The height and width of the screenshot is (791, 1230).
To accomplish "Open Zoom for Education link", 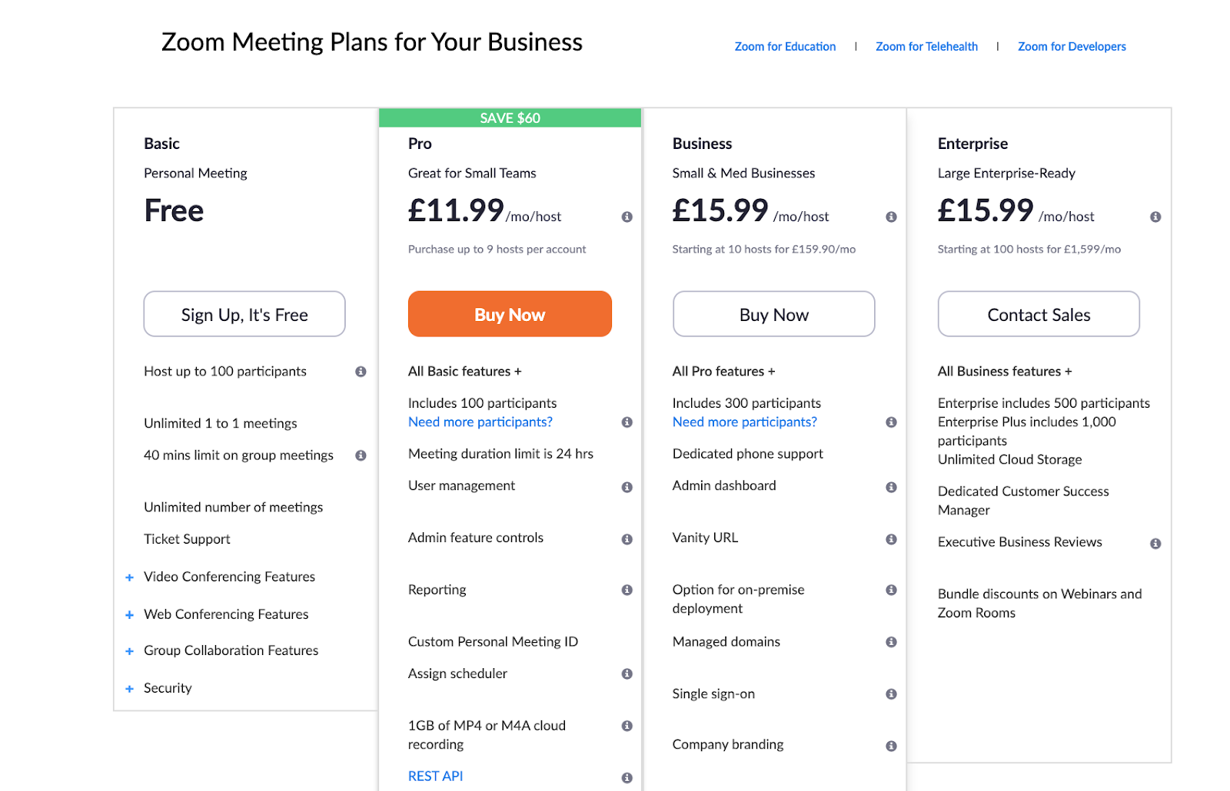I will tap(785, 47).
